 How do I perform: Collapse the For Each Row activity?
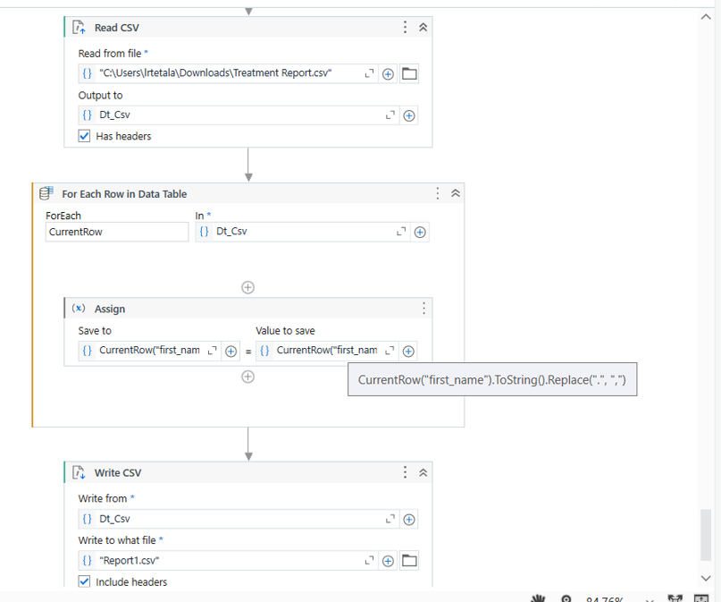pyautogui.click(x=455, y=193)
